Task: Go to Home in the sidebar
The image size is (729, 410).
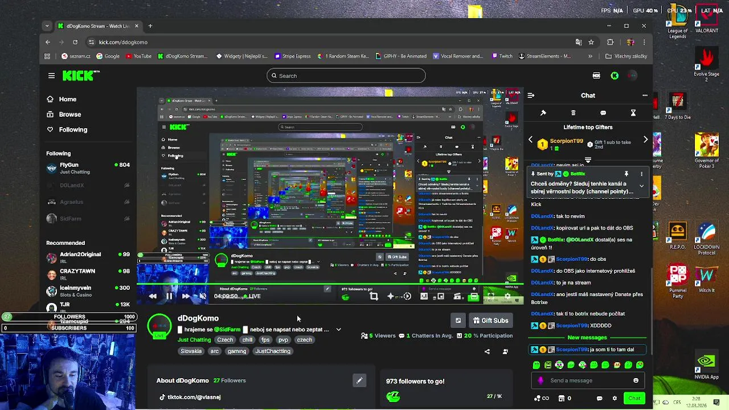Action: coord(67,99)
